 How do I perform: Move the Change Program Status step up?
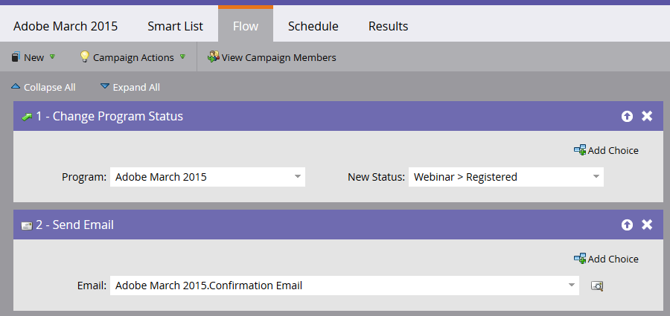point(627,116)
